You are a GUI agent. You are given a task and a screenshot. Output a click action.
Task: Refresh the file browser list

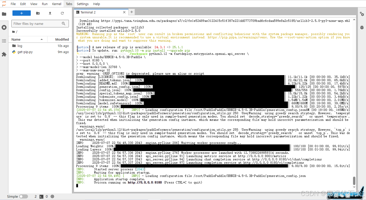click(x=62, y=13)
